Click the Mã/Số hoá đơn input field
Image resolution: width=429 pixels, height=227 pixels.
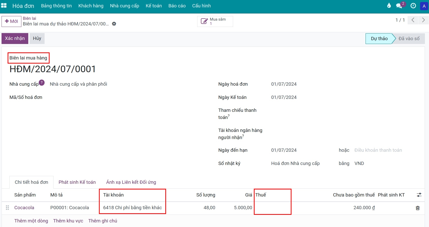tap(127, 97)
